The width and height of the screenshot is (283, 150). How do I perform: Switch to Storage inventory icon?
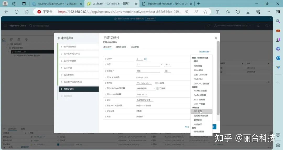coord(19,39)
